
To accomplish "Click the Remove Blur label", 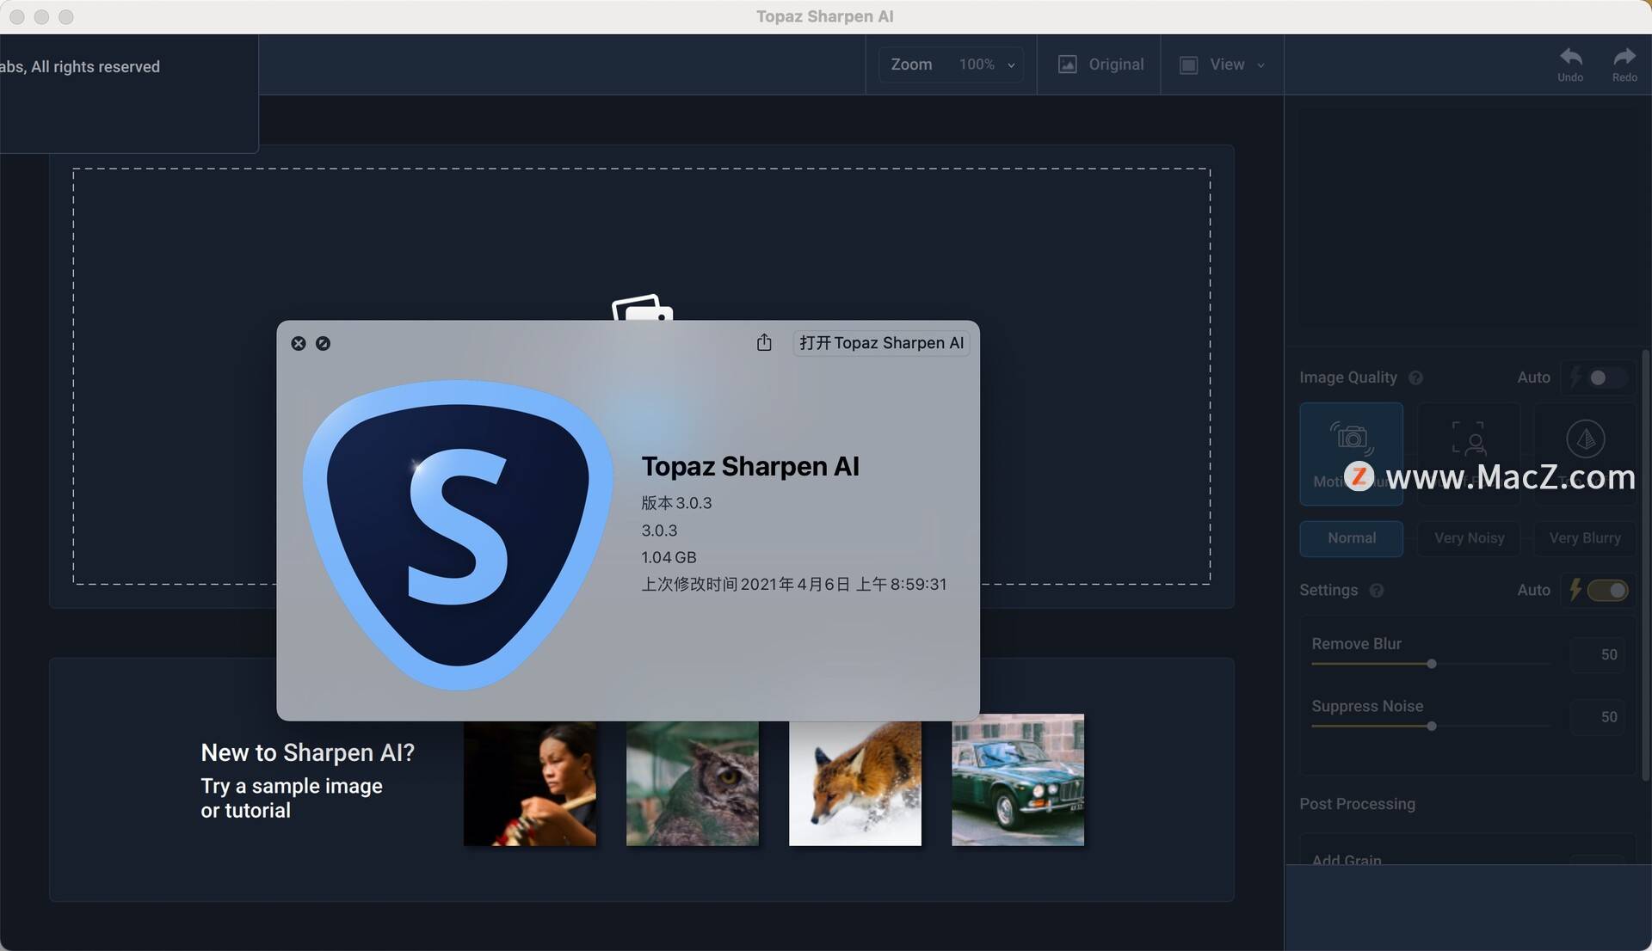I will coord(1356,644).
